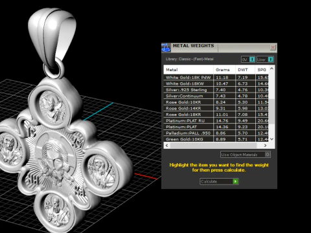Image resolution: width=311 pixels, height=233 pixels.
Task: Click the 10.47 grams value
Action: point(222,83)
